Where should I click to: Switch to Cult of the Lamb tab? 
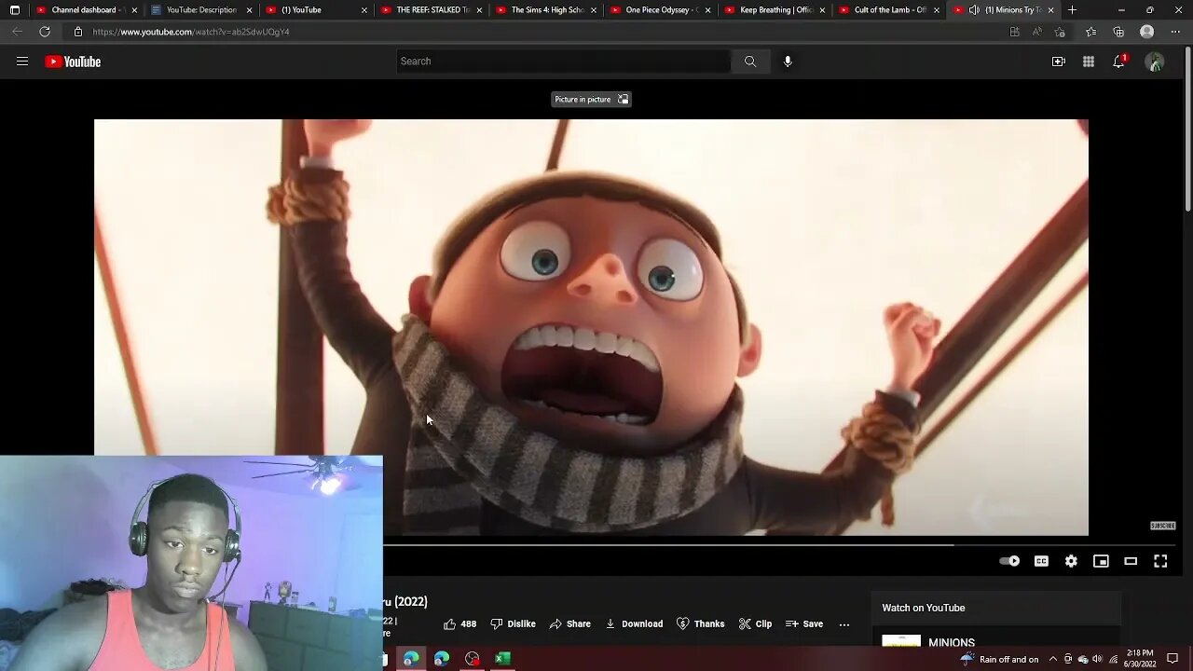(889, 9)
